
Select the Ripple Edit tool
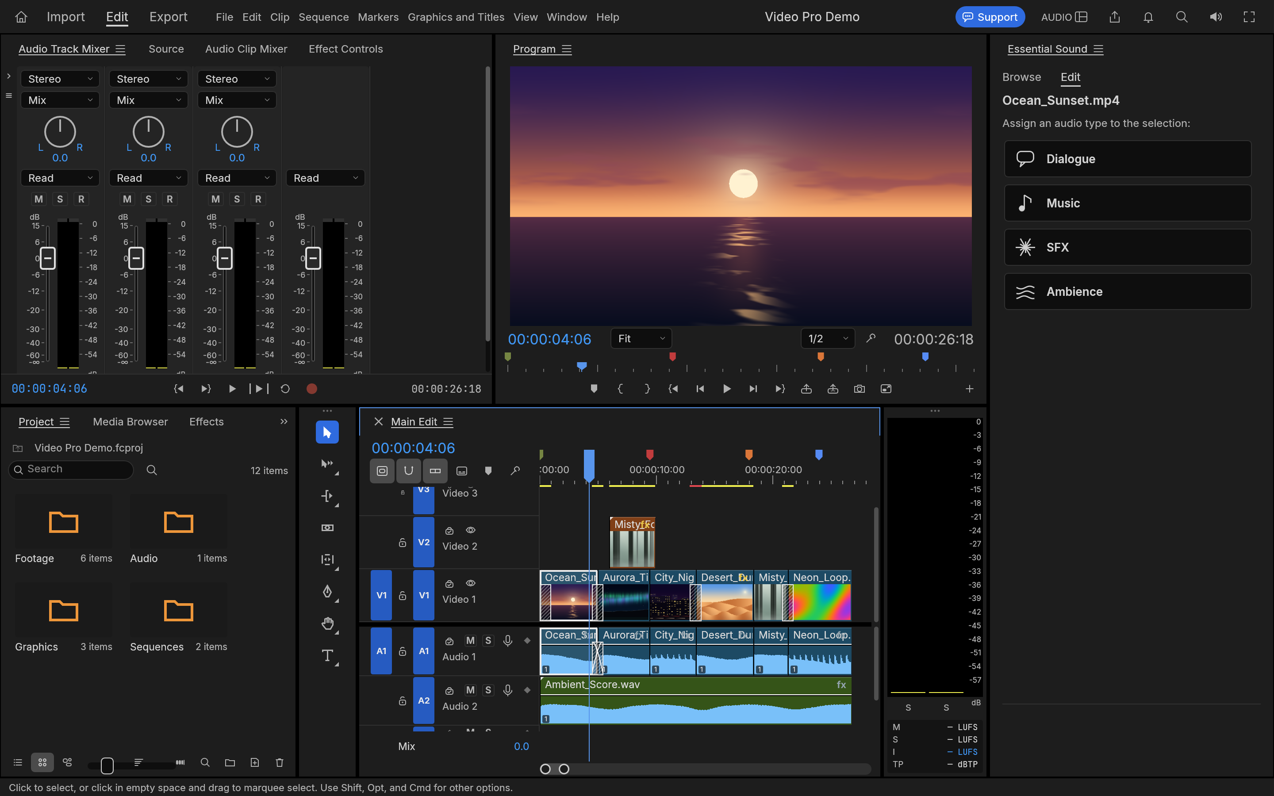click(x=327, y=496)
